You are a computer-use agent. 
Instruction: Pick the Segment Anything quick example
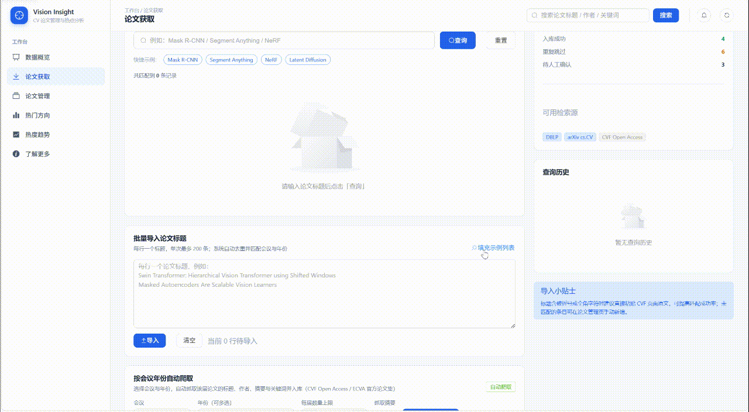pos(231,60)
